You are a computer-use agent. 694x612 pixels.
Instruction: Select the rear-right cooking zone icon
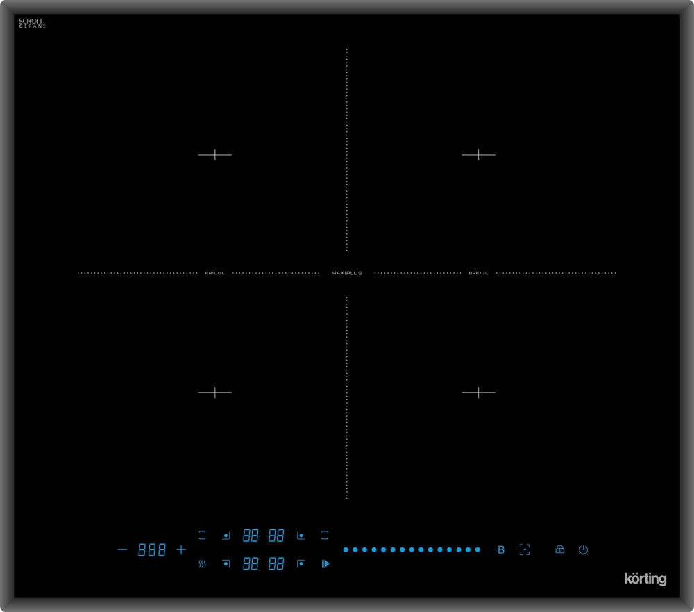pyautogui.click(x=301, y=536)
